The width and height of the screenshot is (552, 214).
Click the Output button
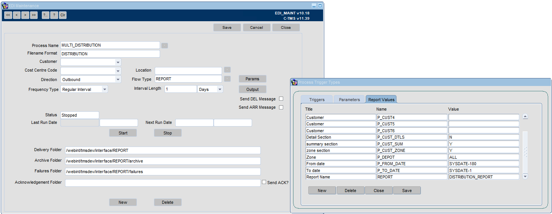[x=252, y=89]
